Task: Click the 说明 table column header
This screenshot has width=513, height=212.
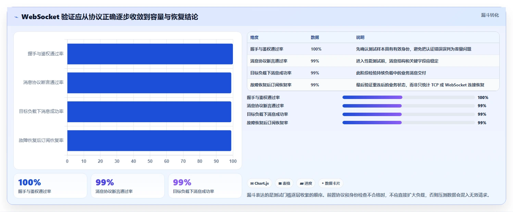Action: pos(360,38)
